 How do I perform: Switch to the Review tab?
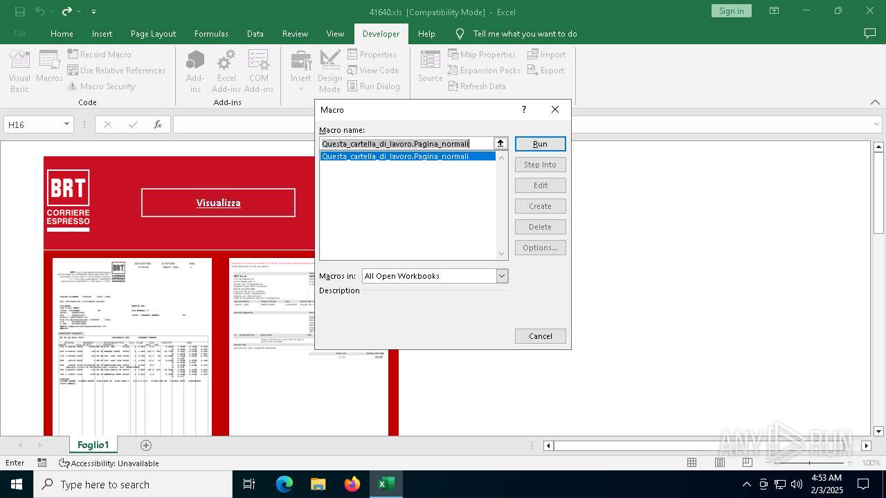295,34
